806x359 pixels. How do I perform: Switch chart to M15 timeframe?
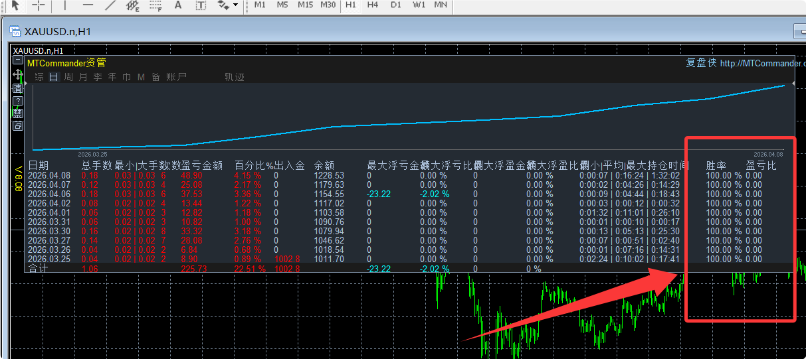pos(305,5)
